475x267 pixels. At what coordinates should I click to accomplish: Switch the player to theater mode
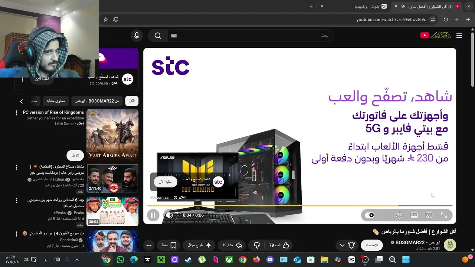pos(414,215)
